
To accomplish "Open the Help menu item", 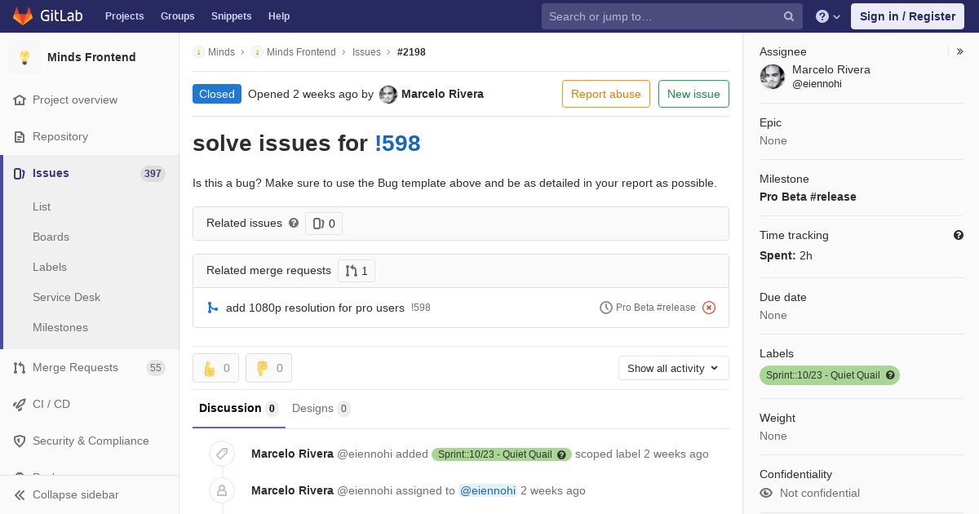I will point(279,16).
